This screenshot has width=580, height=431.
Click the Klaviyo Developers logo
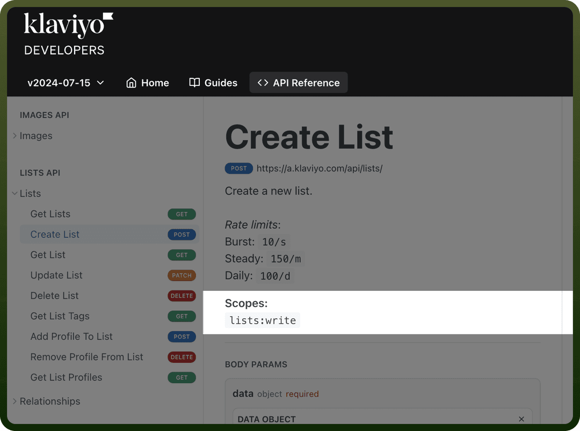[68, 34]
